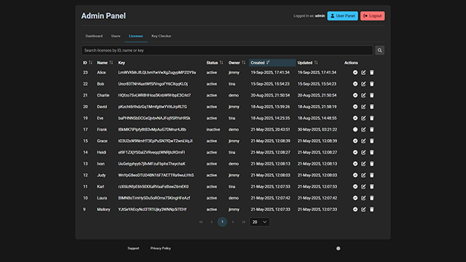466x262 pixels.
Task: Toggle active status for Heidi license
Action: coord(355,152)
